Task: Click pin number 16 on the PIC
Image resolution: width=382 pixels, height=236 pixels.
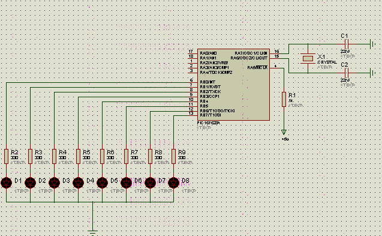Action: [x=276, y=51]
